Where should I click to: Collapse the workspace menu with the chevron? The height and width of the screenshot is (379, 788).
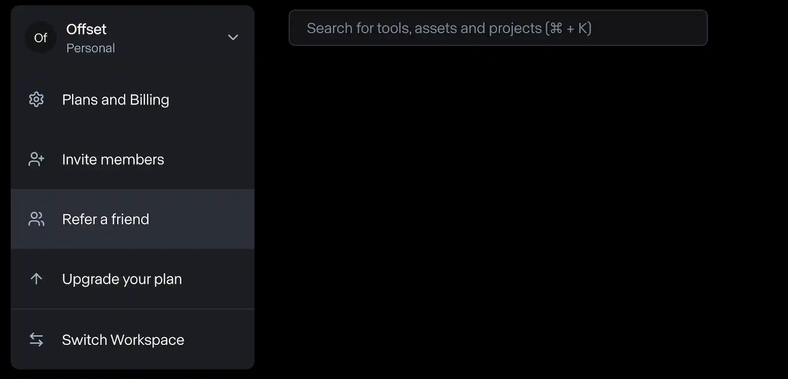(x=233, y=38)
